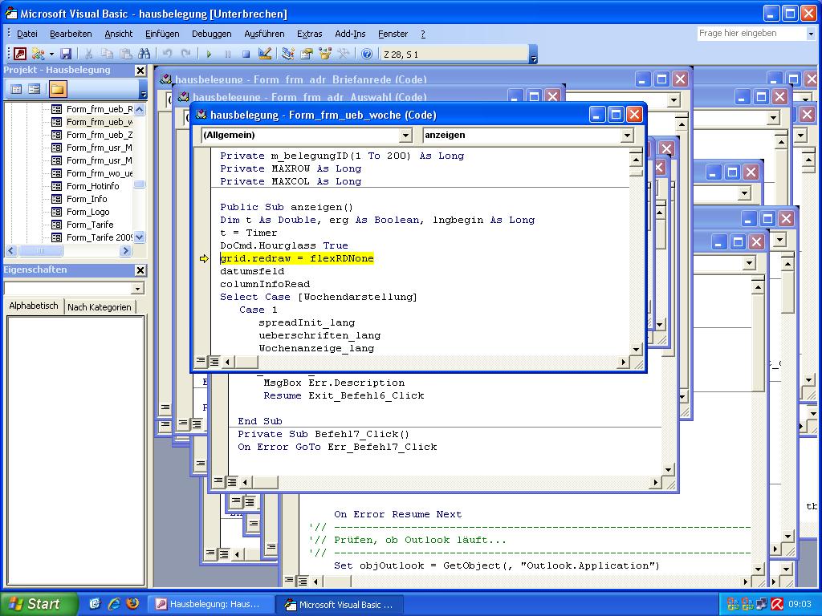This screenshot has height=616, width=822.
Task: Save the project with the floppy disk icon
Action: point(66,54)
